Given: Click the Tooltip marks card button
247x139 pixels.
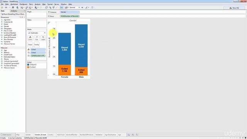Looking at the screenshot, I should click(37, 44).
